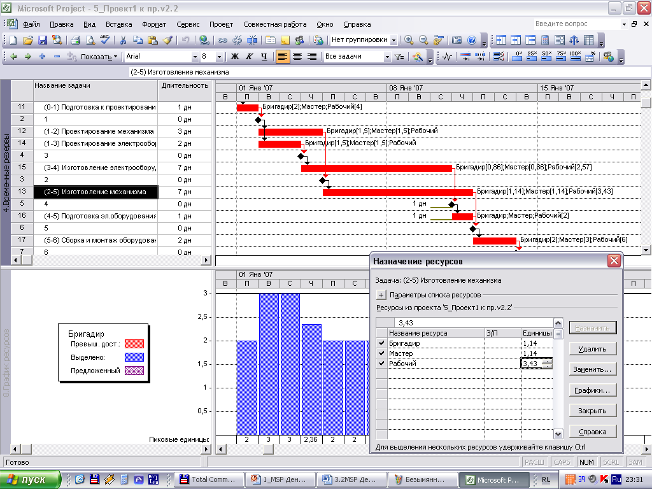The height and width of the screenshot is (489, 652).
Task: Save the project with the floppy icon
Action: [x=43, y=40]
